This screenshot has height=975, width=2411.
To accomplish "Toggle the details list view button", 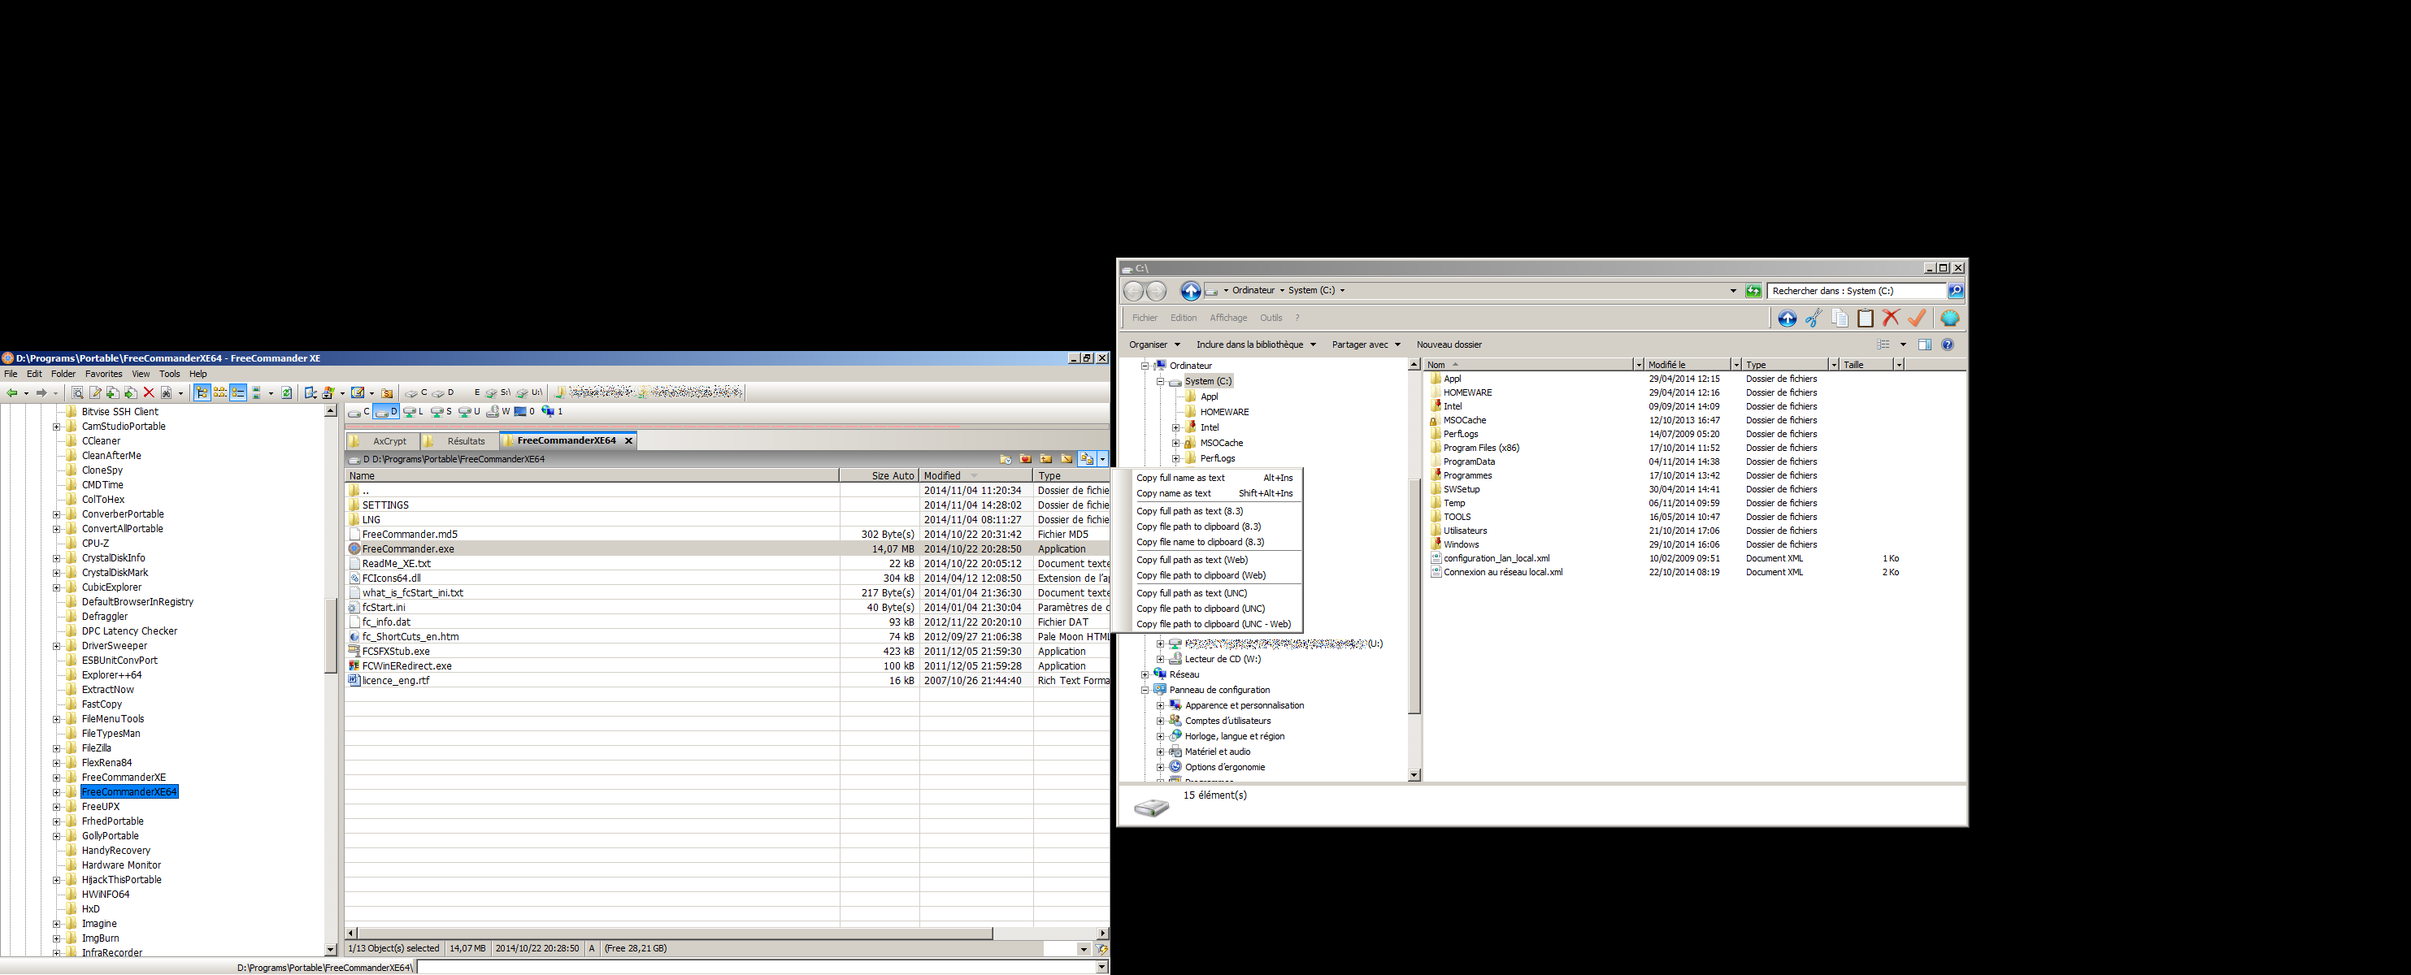I will point(237,393).
